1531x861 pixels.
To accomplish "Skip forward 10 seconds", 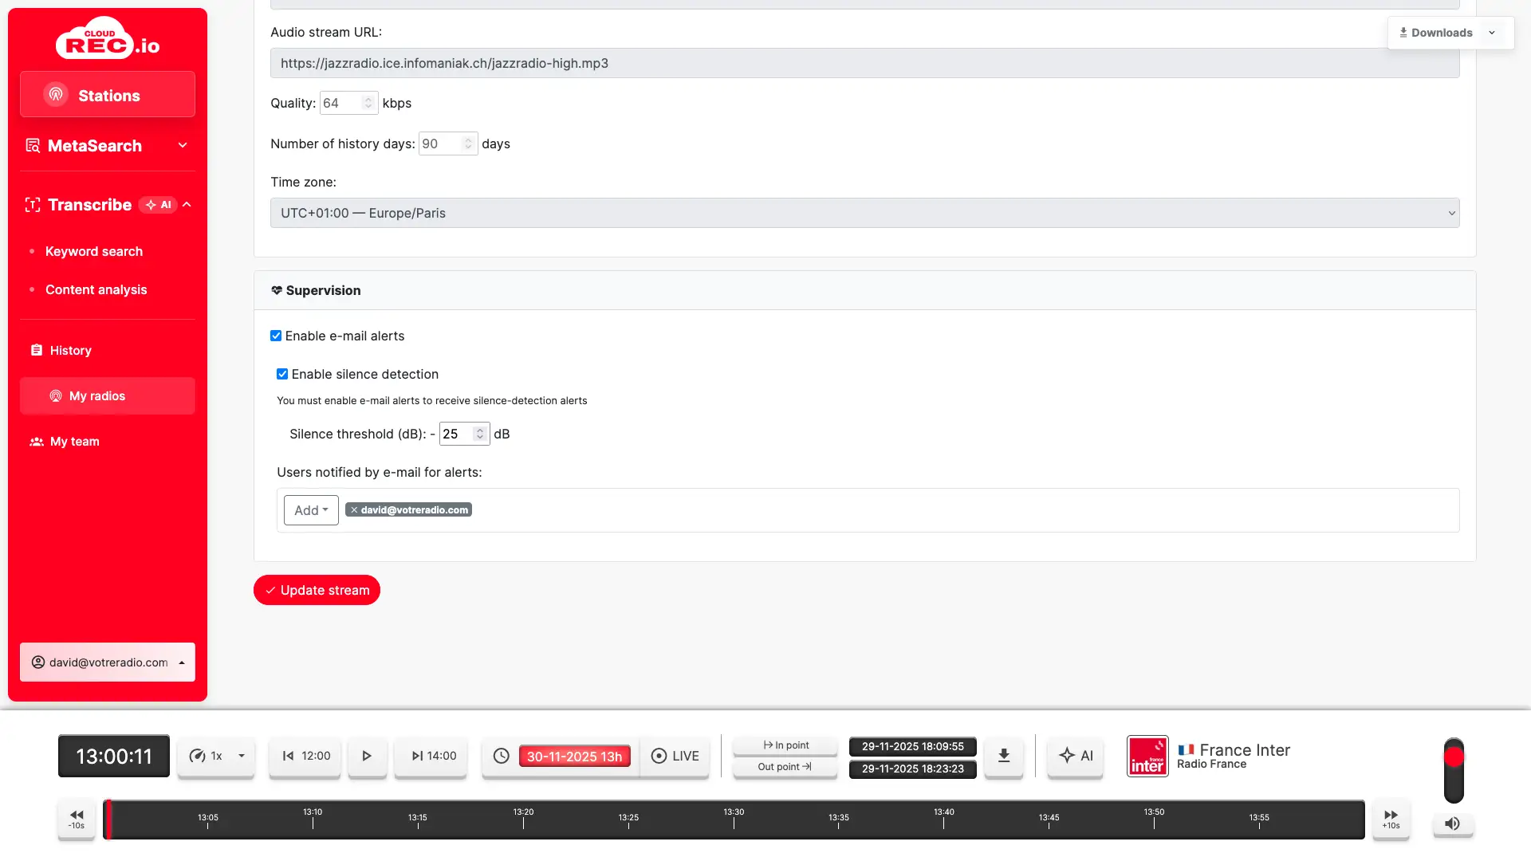I will (1391, 819).
